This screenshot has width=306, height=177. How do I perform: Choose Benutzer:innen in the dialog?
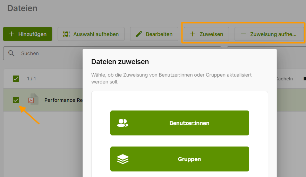tap(180, 123)
